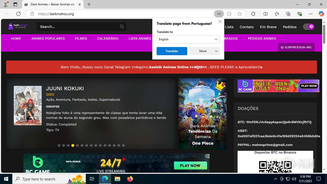This screenshot has width=327, height=184.
Task: Open the HOME menu item
Action: pyautogui.click(x=16, y=39)
